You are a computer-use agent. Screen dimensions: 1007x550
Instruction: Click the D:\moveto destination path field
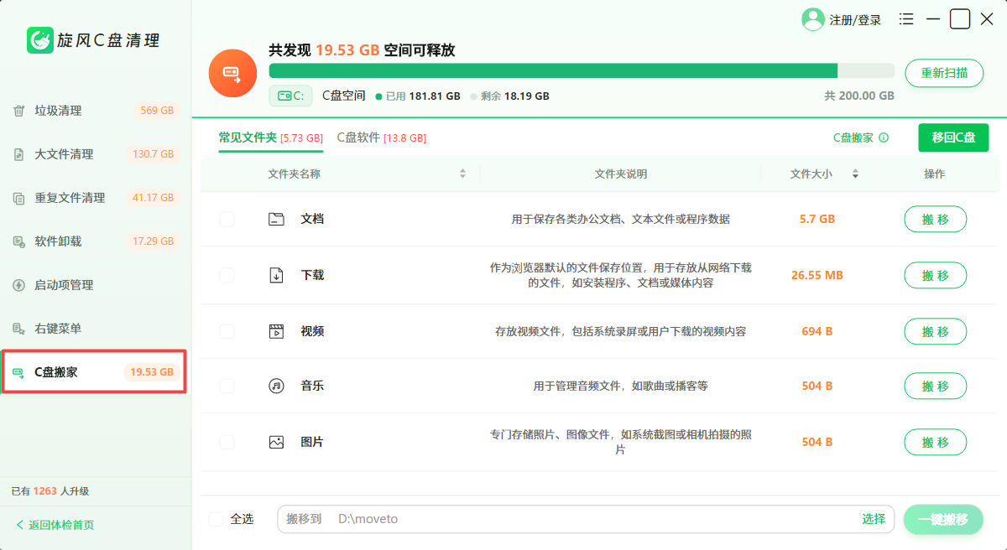pos(586,519)
